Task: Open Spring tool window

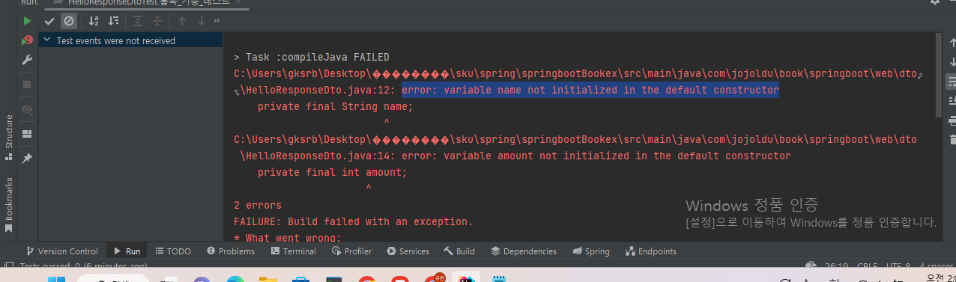Action: [590, 251]
